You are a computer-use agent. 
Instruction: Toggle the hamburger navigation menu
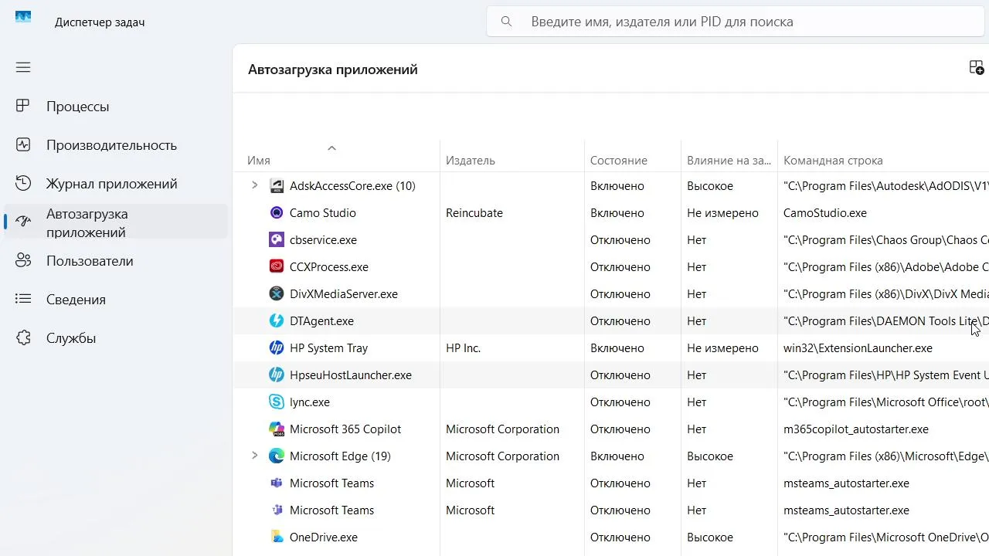pyautogui.click(x=23, y=67)
